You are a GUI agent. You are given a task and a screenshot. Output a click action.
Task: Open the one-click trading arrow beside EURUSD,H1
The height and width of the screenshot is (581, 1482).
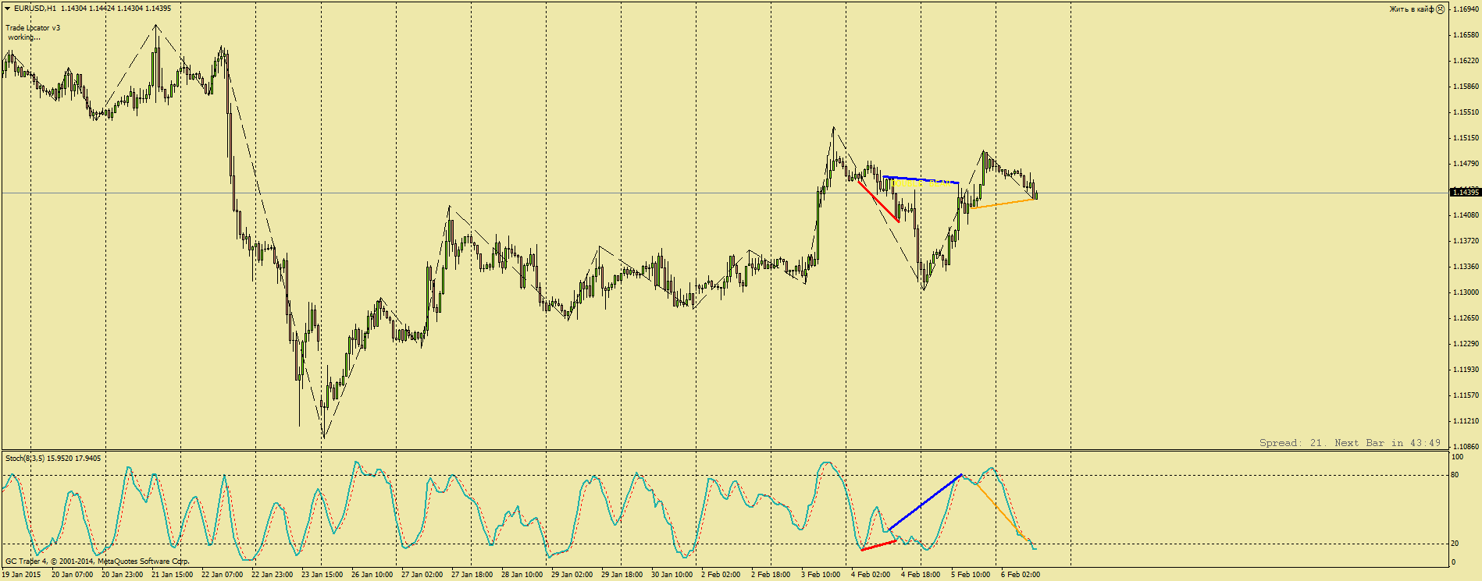click(8, 9)
